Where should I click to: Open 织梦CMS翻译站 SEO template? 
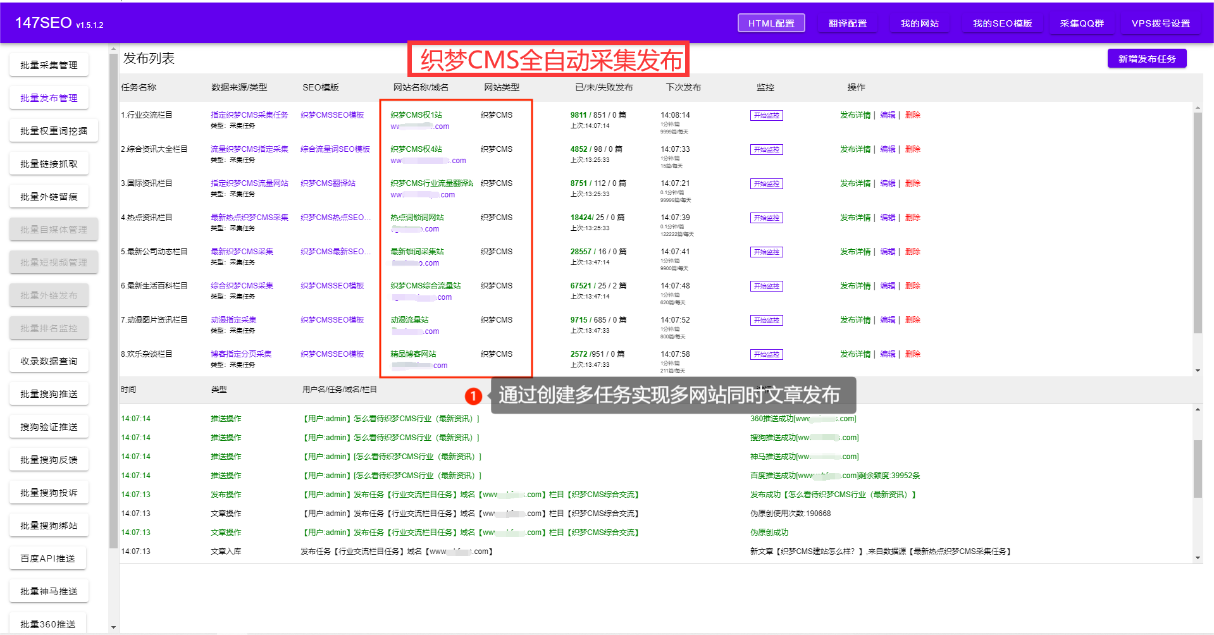(x=328, y=183)
